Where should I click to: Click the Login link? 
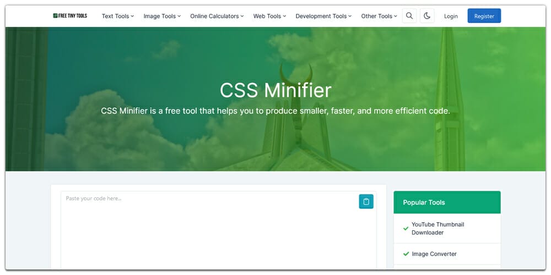click(x=451, y=16)
